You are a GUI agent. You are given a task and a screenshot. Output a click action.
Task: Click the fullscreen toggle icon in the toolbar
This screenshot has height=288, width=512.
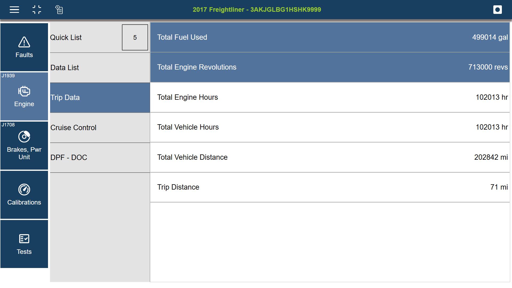coord(37,10)
